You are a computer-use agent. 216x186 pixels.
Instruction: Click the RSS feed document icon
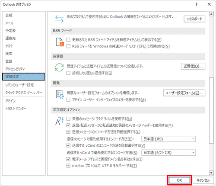tap(60, 42)
